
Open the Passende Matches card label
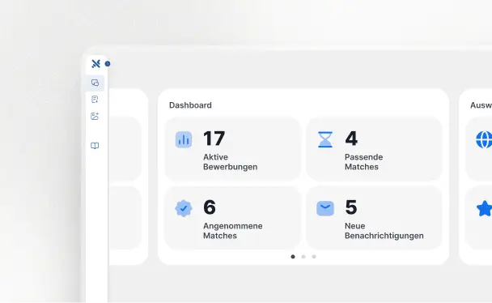[363, 162]
